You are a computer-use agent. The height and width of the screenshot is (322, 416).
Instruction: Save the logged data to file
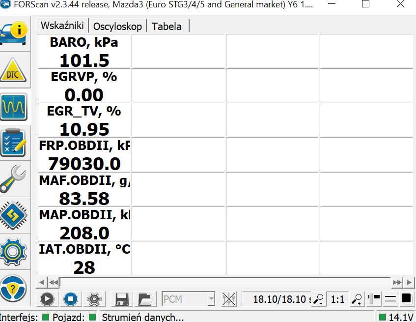click(x=121, y=299)
